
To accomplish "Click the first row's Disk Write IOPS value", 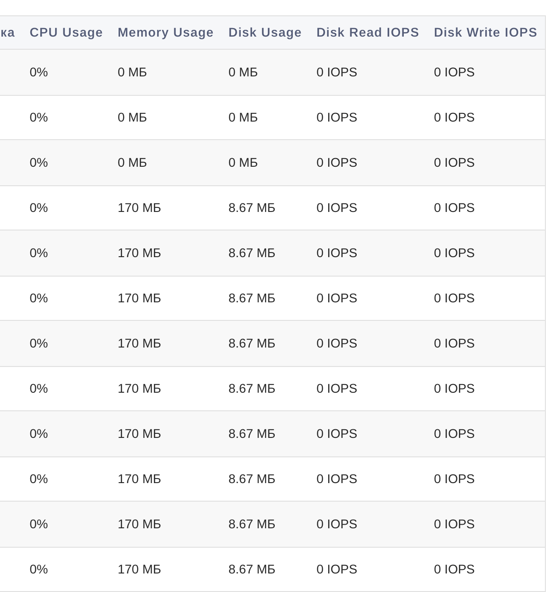I will point(454,72).
